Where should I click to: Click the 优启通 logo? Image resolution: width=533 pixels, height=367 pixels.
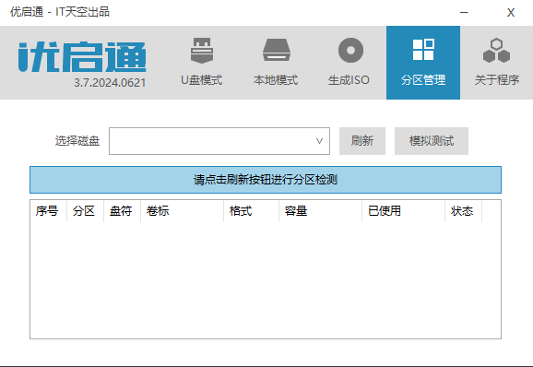pos(82,57)
